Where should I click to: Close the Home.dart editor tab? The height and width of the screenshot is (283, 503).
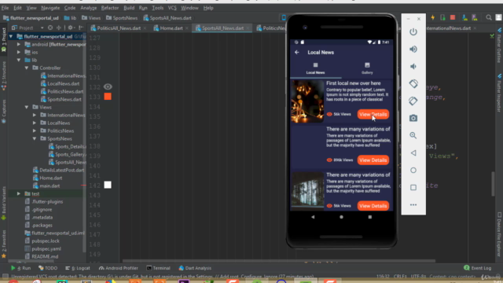coord(187,28)
